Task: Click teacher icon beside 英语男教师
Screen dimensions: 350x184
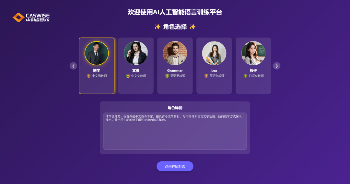Action: pyautogui.click(x=167, y=76)
